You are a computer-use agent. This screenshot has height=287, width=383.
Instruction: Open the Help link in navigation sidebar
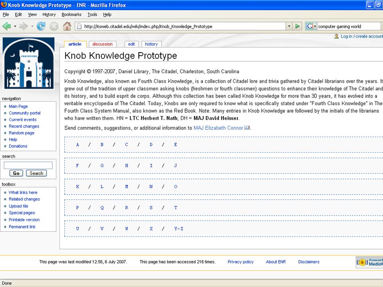point(13,140)
